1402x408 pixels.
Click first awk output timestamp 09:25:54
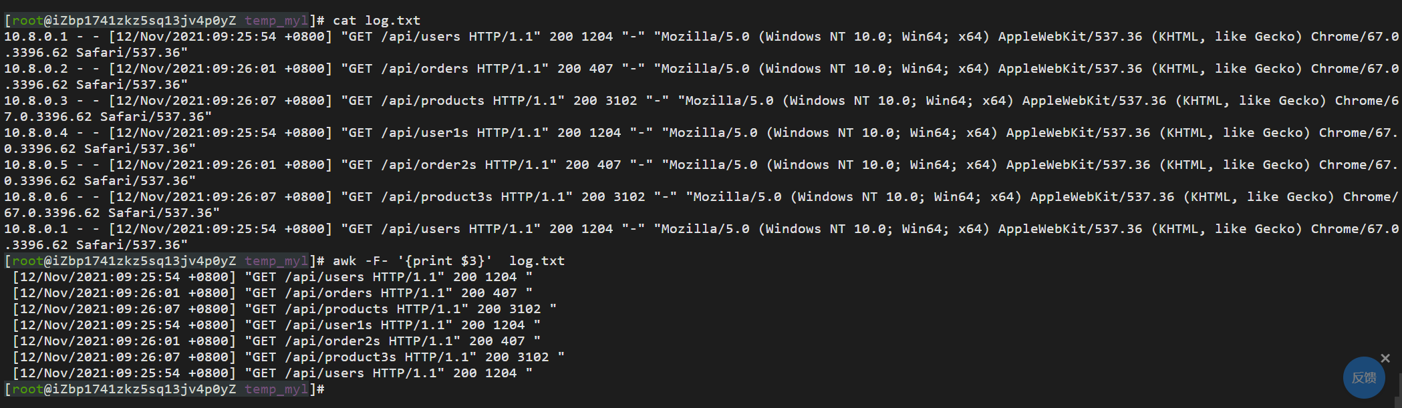(148, 277)
